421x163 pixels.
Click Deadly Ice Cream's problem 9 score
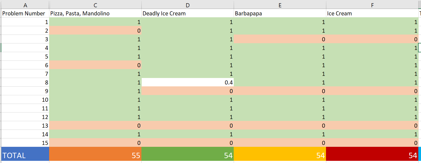click(188, 91)
